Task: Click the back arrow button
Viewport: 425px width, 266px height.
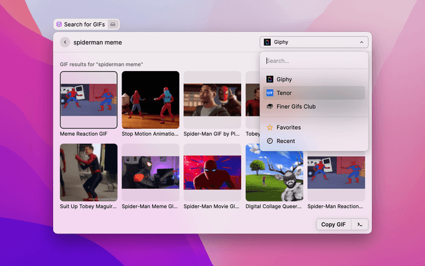Action: pos(65,42)
